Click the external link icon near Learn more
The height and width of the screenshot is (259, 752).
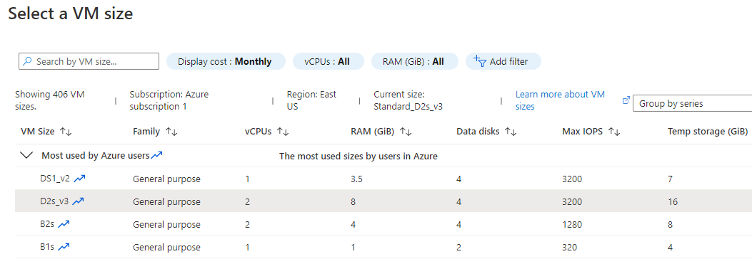coord(626,100)
